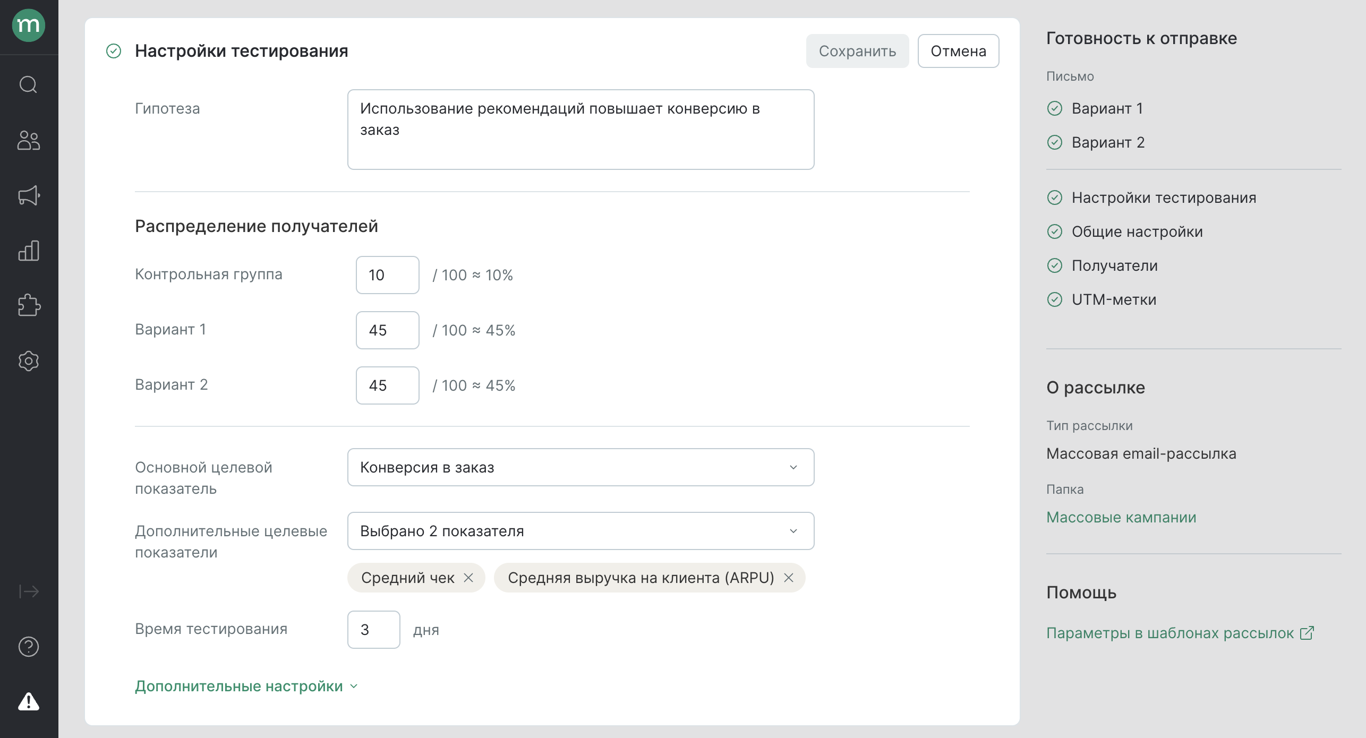
Task: Click the external link icon after Параметры в шаблонах рассылок
Action: (1307, 633)
